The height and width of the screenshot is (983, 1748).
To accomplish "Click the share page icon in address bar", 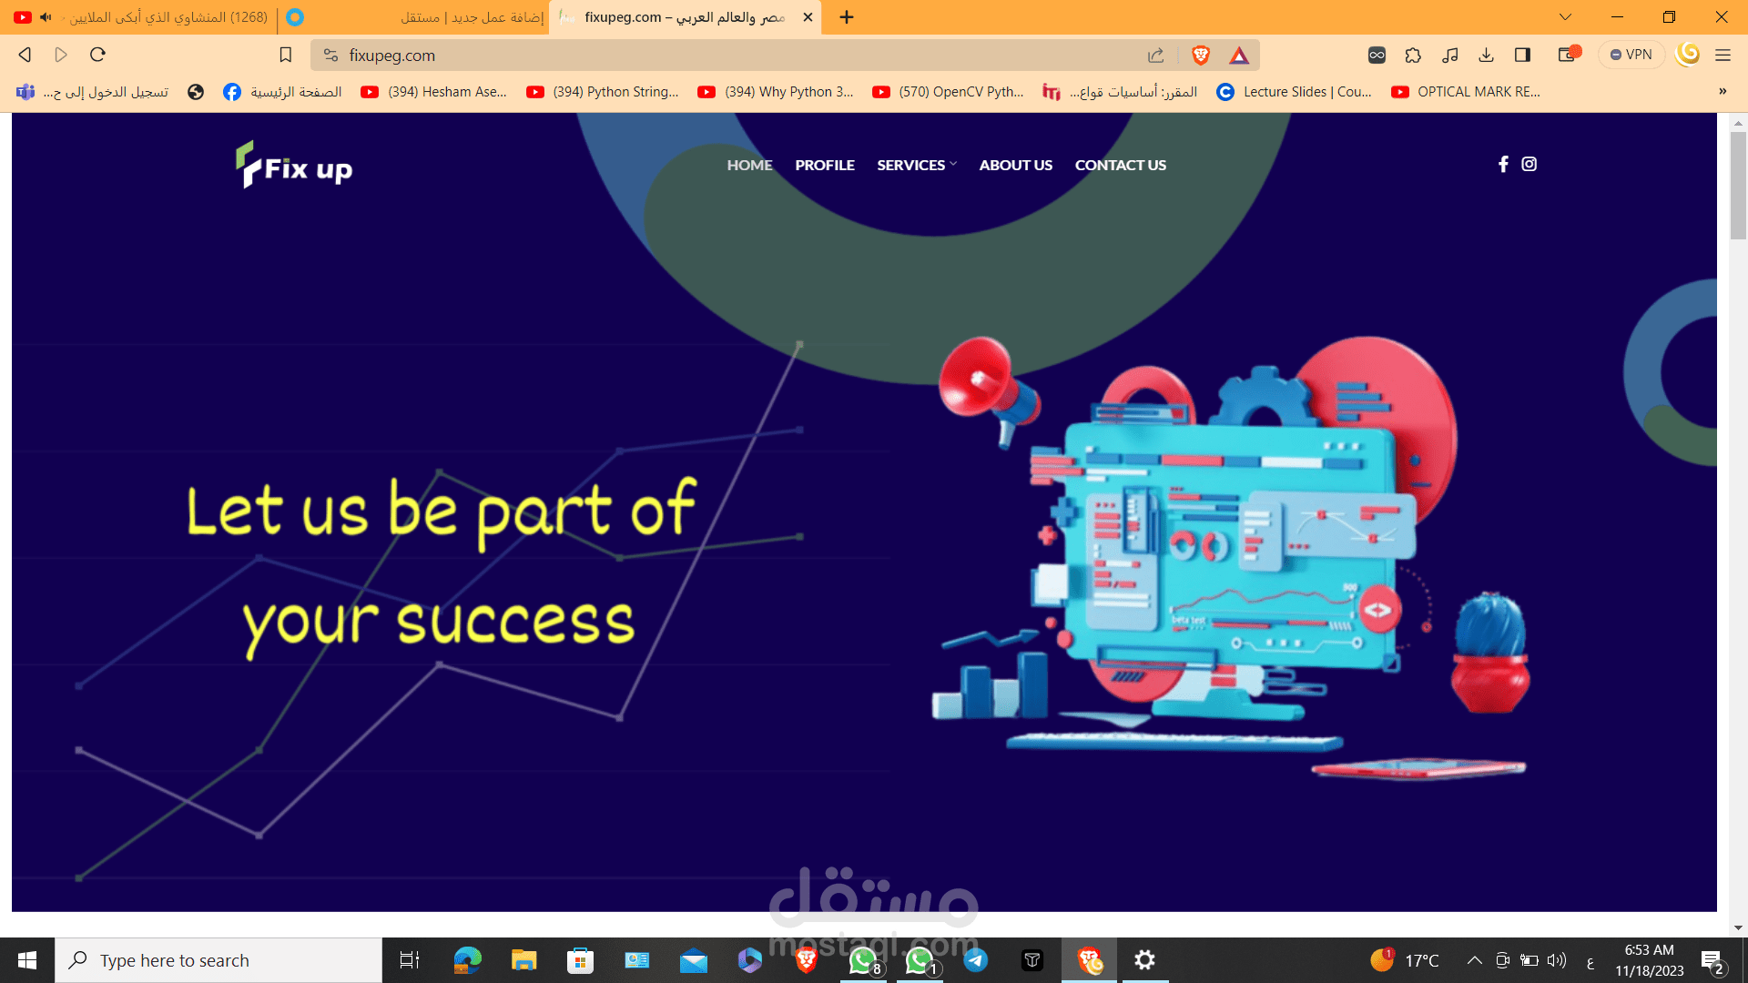I will (1155, 56).
